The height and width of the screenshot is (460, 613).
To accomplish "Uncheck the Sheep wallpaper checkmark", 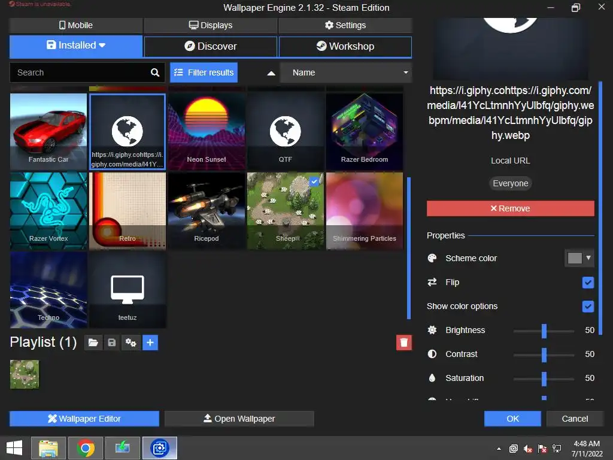I will 314,181.
